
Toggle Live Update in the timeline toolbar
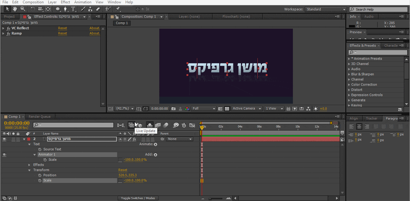(x=131, y=125)
